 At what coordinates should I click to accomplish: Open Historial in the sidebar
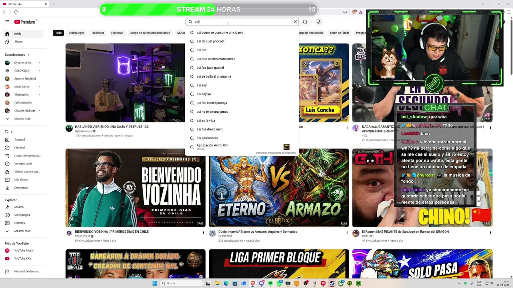pyautogui.click(x=23, y=148)
